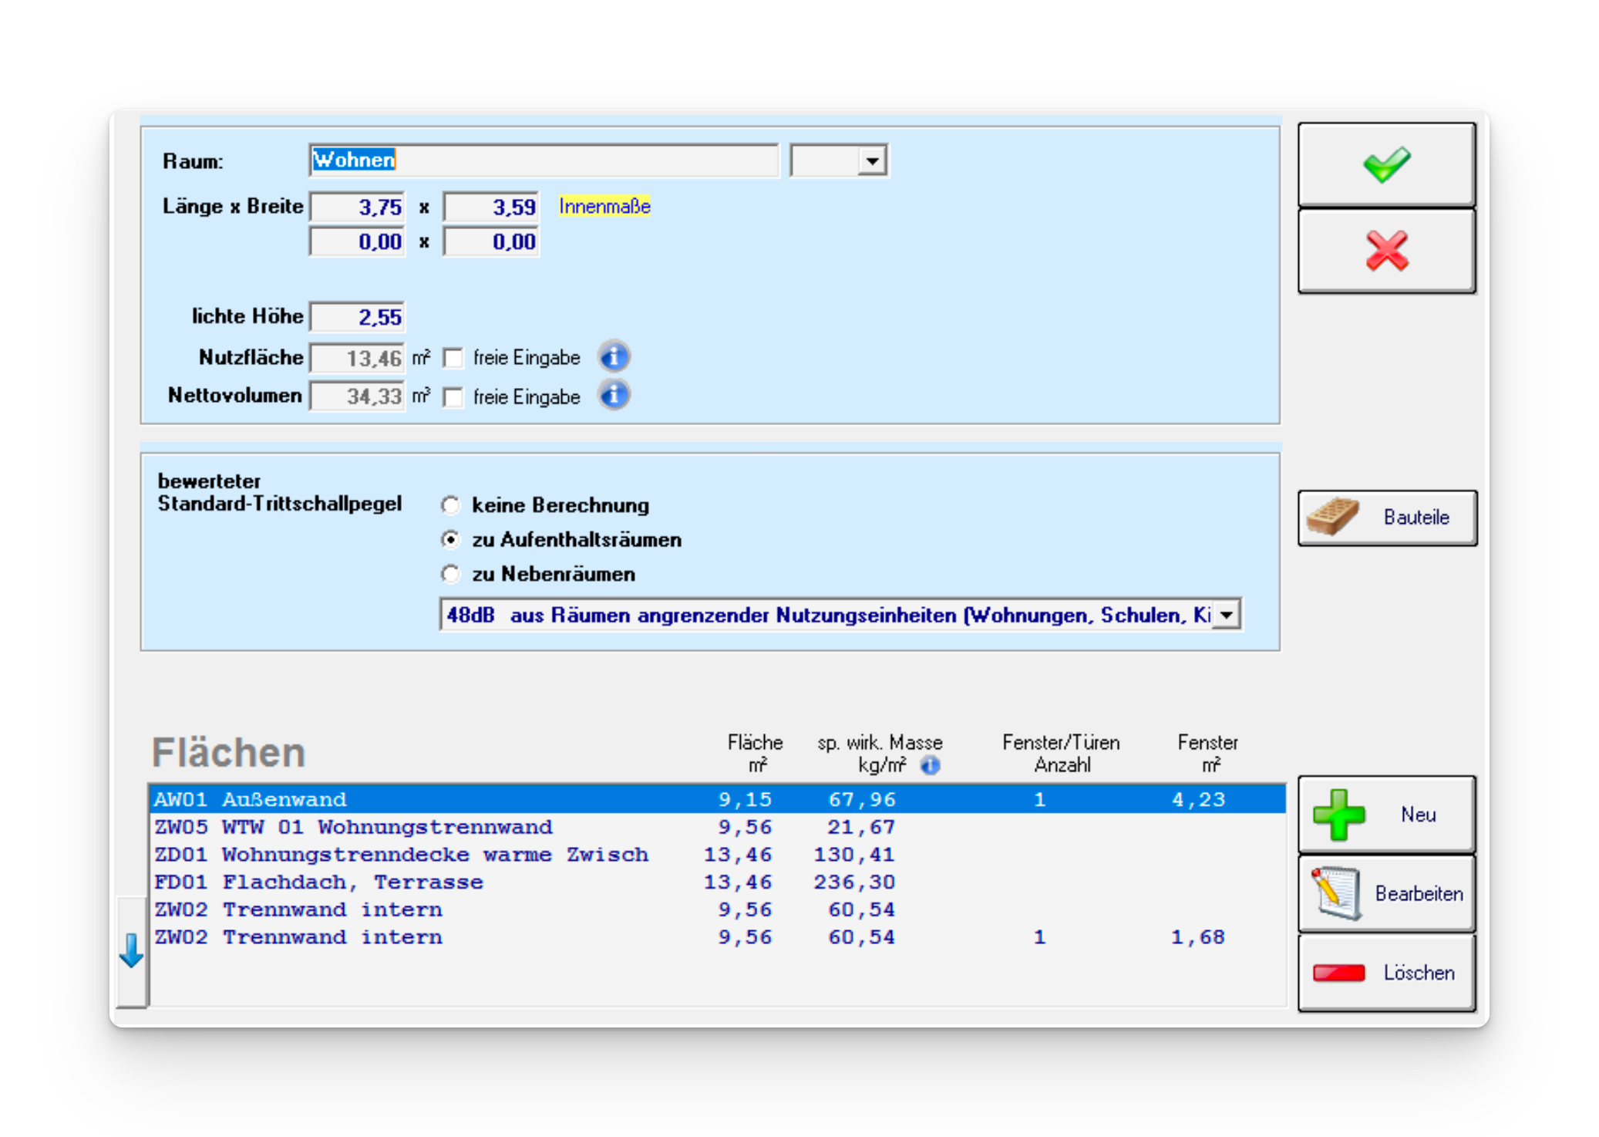1599x1137 pixels.
Task: Enable freie Eingabe for Nettovolumen
Action: point(453,397)
